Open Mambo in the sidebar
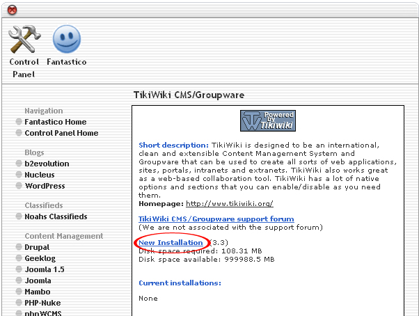The image size is (419, 316). pyautogui.click(x=38, y=292)
